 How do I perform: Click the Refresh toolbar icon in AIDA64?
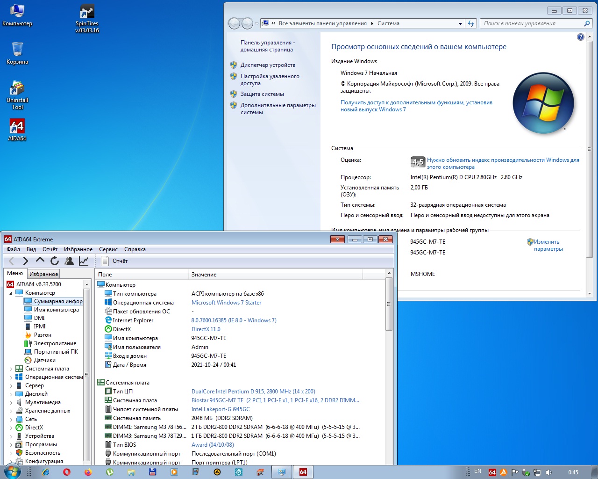[x=55, y=261]
